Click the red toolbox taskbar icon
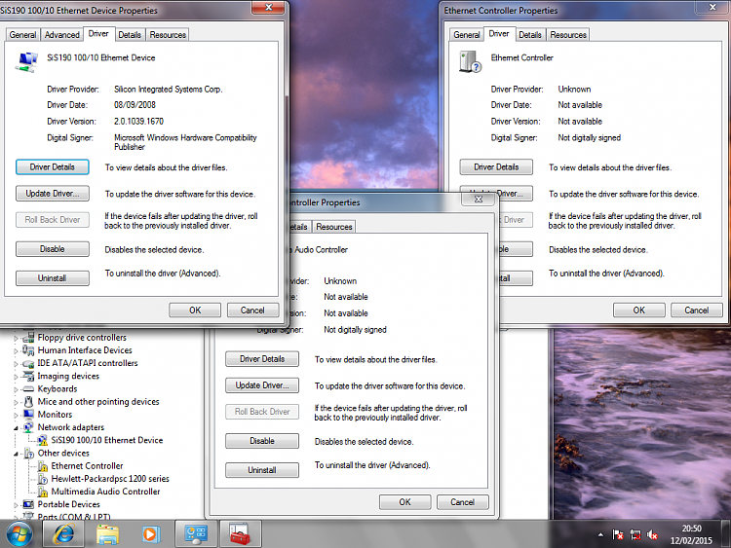Screen dimensions: 731x548 240,534
